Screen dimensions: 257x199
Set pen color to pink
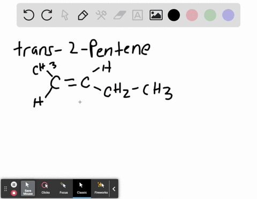pyautogui.click(x=192, y=15)
